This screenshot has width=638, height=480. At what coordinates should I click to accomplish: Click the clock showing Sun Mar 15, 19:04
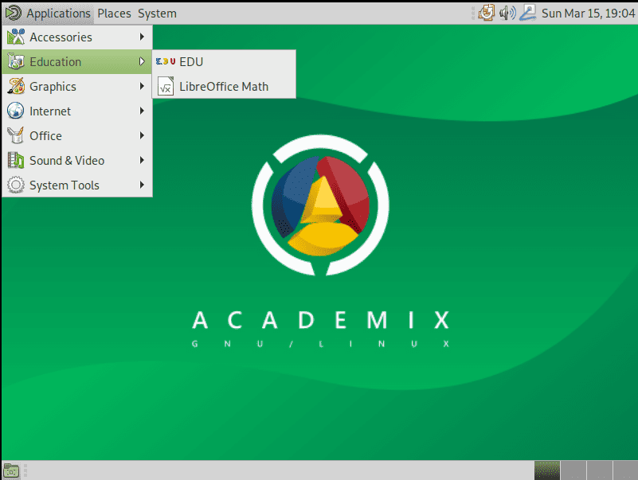(588, 14)
